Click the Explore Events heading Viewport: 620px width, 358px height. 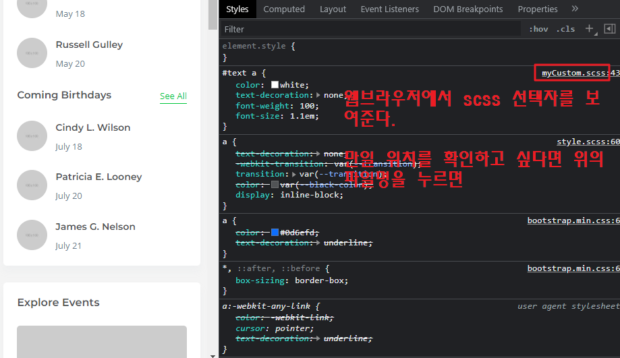click(x=59, y=302)
